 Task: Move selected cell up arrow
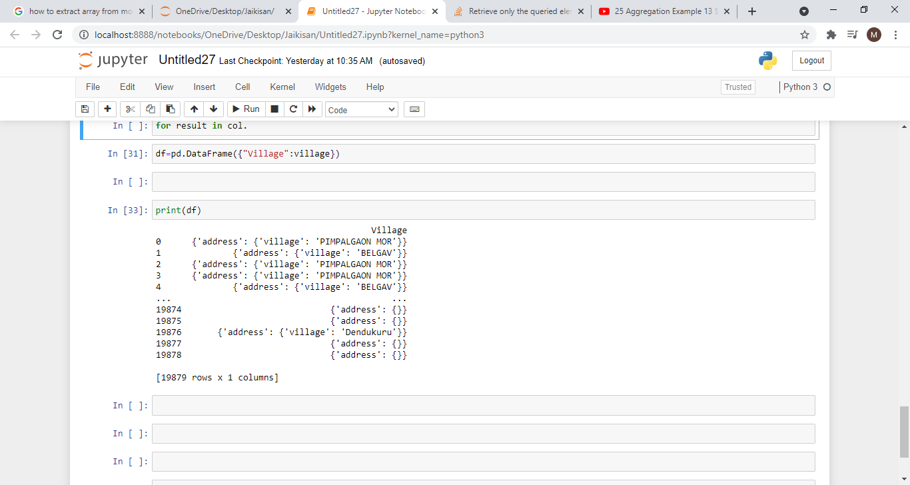coord(193,109)
